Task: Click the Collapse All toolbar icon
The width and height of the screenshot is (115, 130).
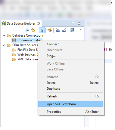Action: [27, 30]
